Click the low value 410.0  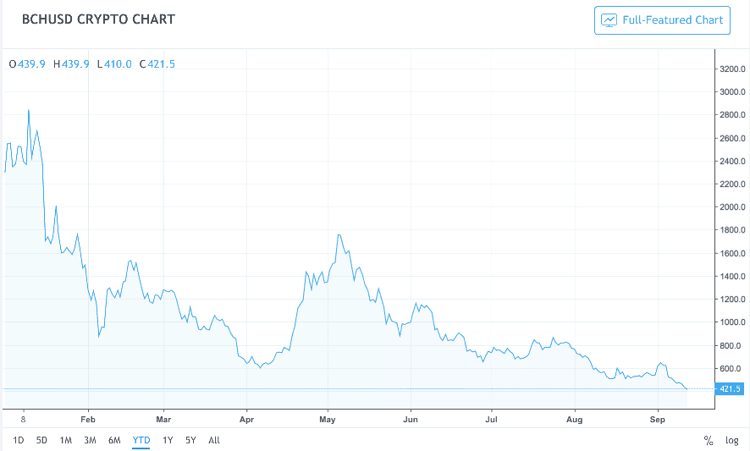(x=118, y=64)
